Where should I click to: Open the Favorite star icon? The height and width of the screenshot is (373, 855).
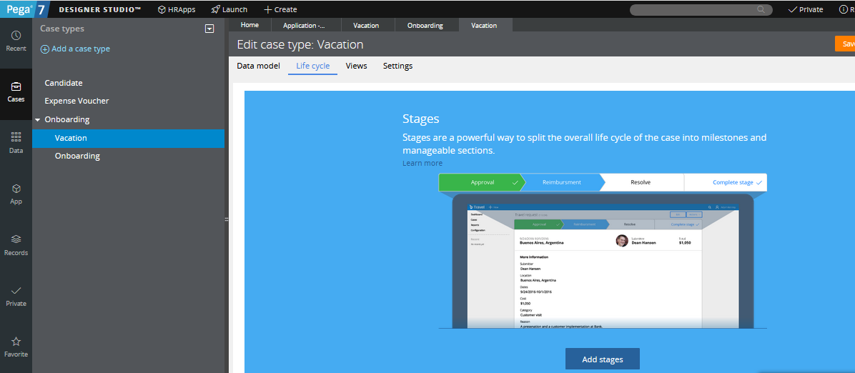16,342
